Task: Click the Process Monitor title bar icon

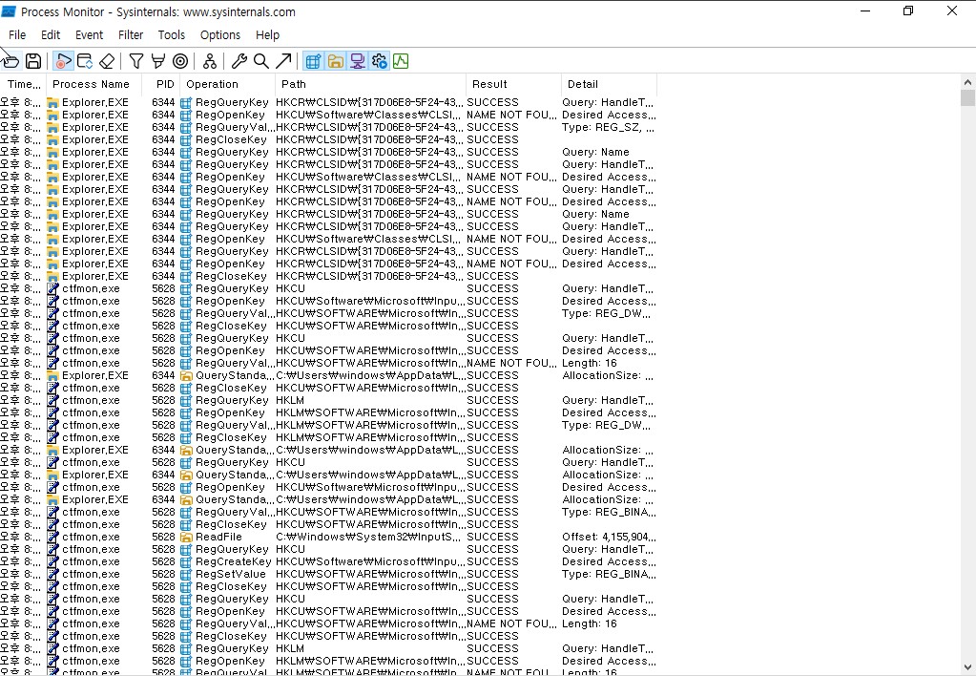Action: tap(9, 11)
